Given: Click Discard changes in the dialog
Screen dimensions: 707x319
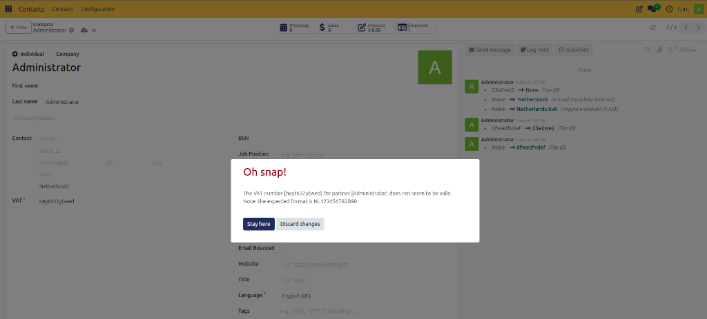Looking at the screenshot, I should 300,224.
